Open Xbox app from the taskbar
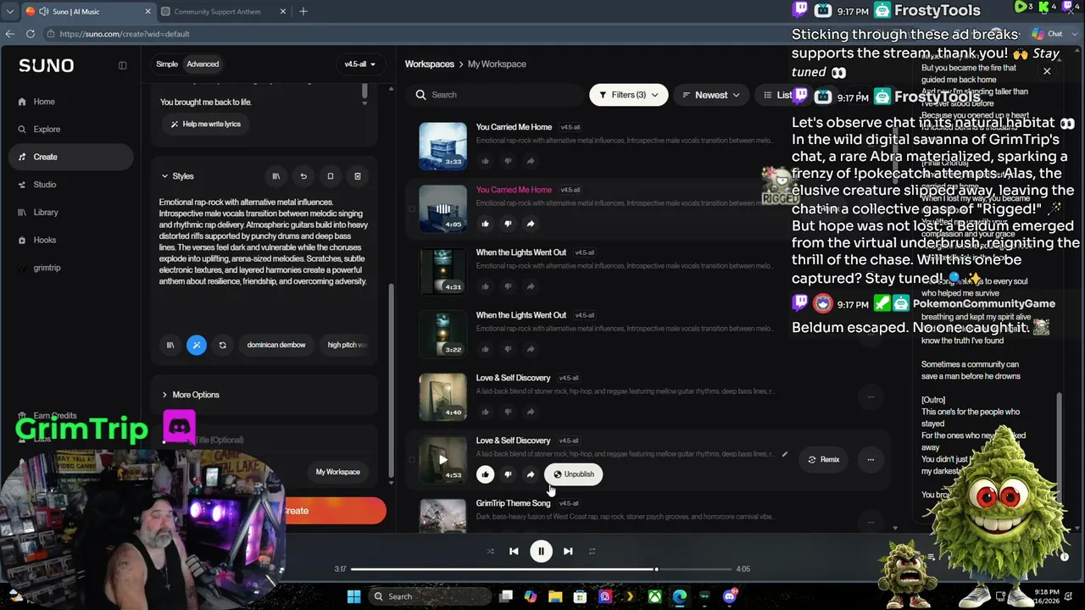Screen dimensions: 1085x610 (x=654, y=596)
